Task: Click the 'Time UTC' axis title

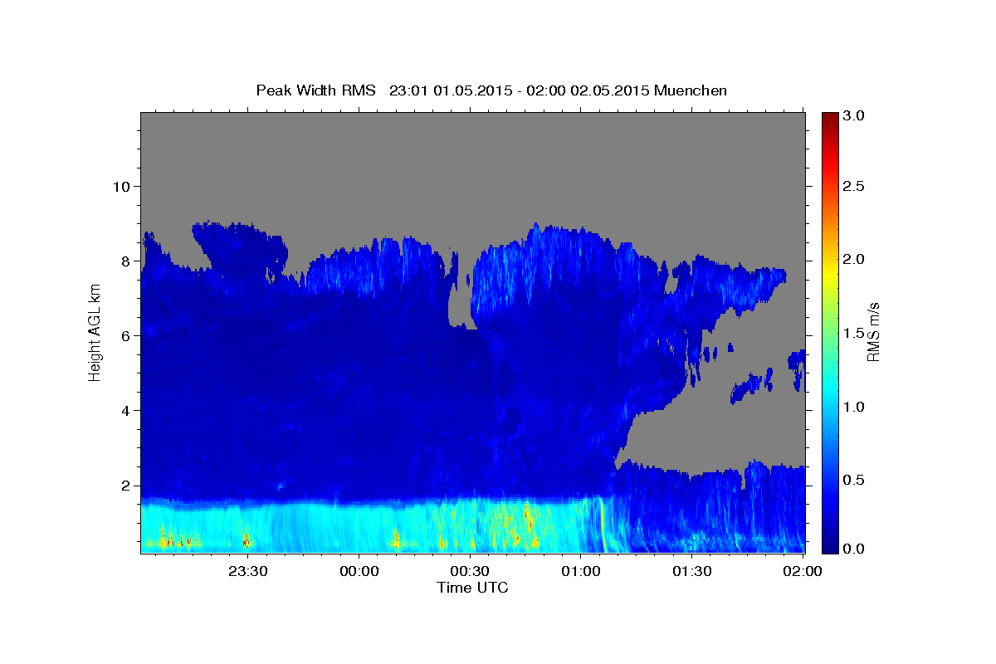Action: (472, 588)
